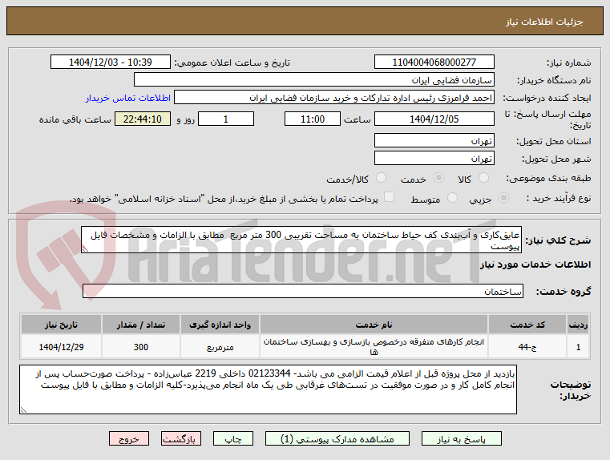This screenshot has width=610, height=460.
Task: Select the کالا radio button
Action: (x=483, y=178)
